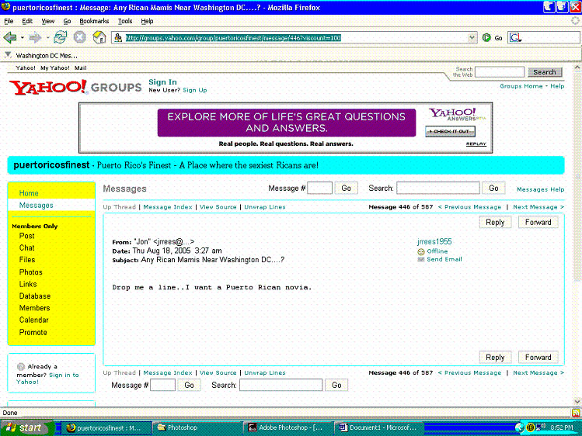Click the Search the Web input field
582x436 pixels.
pos(500,72)
